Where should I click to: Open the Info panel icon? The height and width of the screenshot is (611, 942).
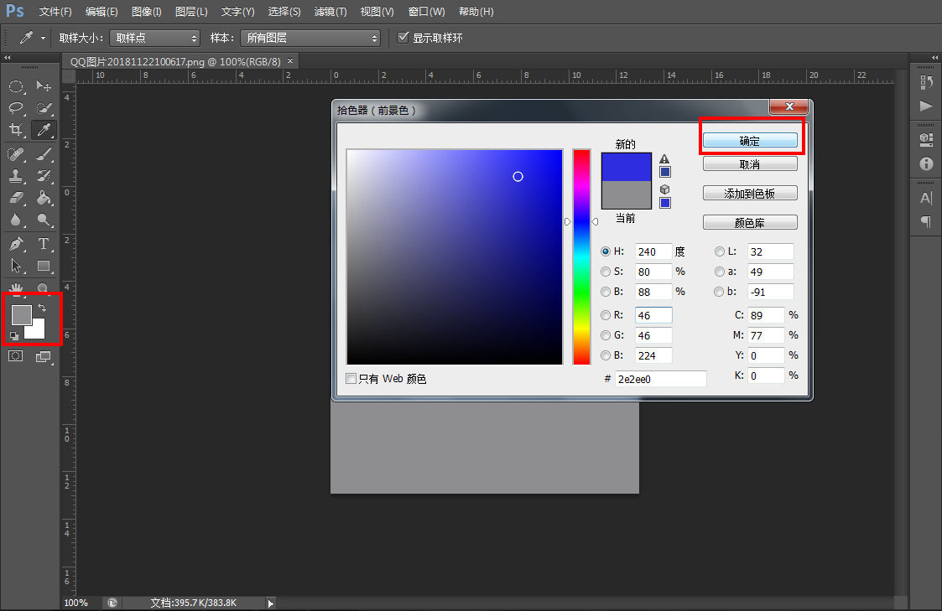(x=926, y=164)
